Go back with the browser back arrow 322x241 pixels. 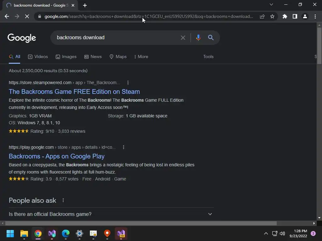[7, 16]
